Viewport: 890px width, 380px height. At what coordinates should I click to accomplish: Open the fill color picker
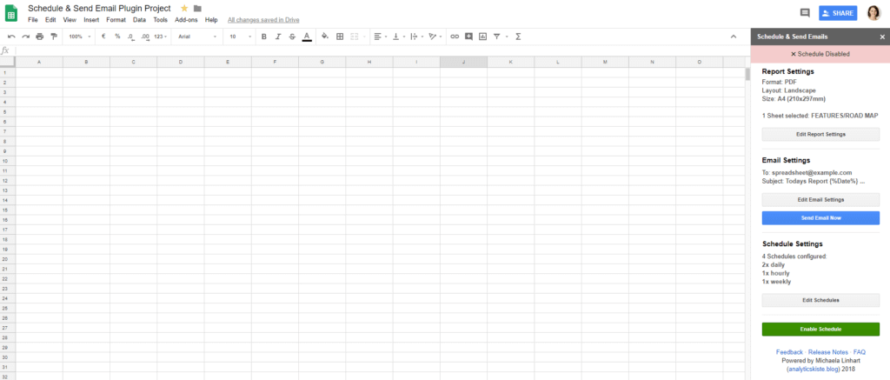coord(325,37)
